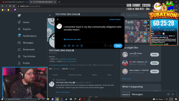
Task: Open twitch.tv/tectone bio link
Action: tap(69, 61)
